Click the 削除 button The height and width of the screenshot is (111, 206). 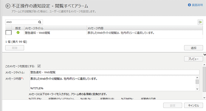coord(15,48)
